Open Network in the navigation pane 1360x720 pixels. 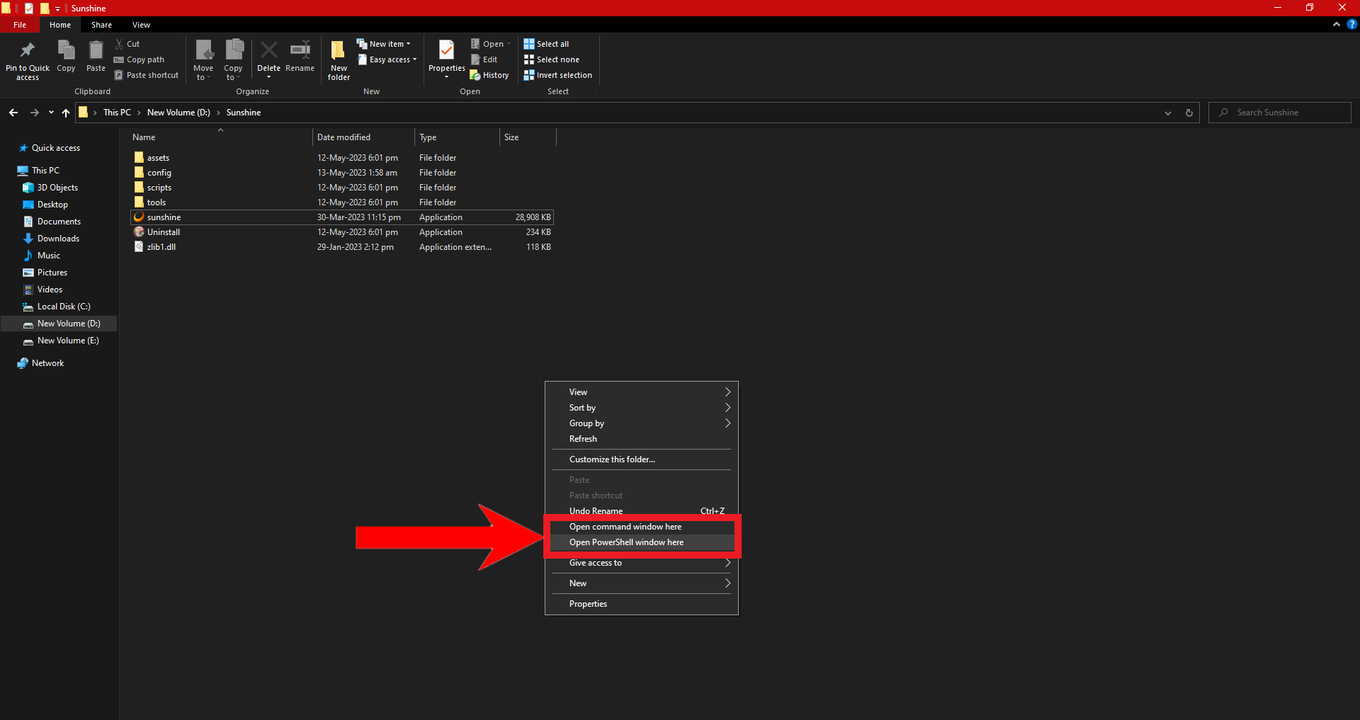coord(47,363)
